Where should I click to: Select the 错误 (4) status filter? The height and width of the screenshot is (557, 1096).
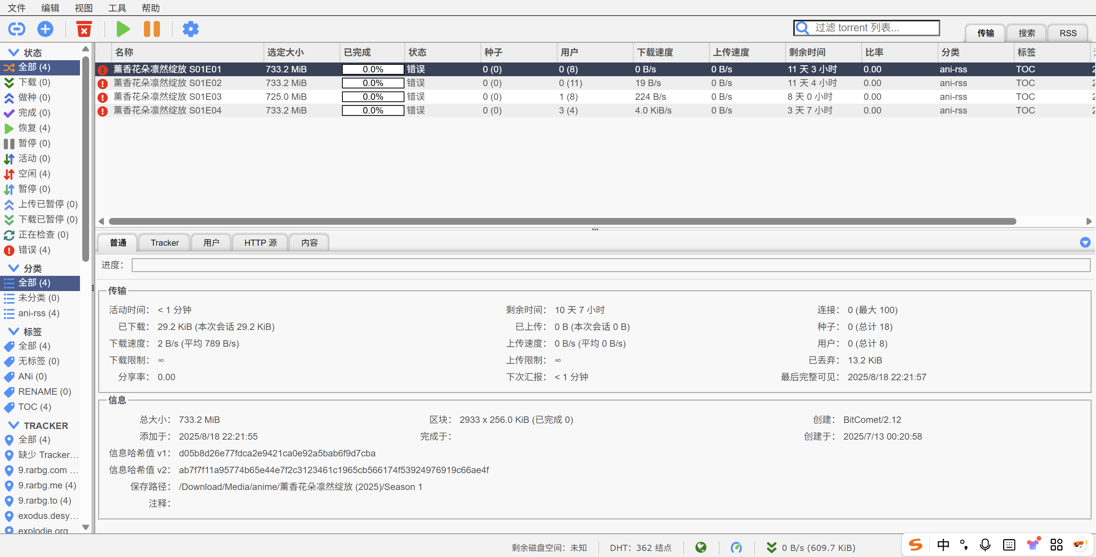pyautogui.click(x=40, y=250)
